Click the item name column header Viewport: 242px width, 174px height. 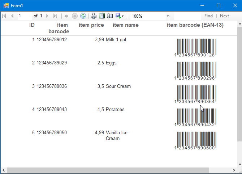(x=125, y=25)
